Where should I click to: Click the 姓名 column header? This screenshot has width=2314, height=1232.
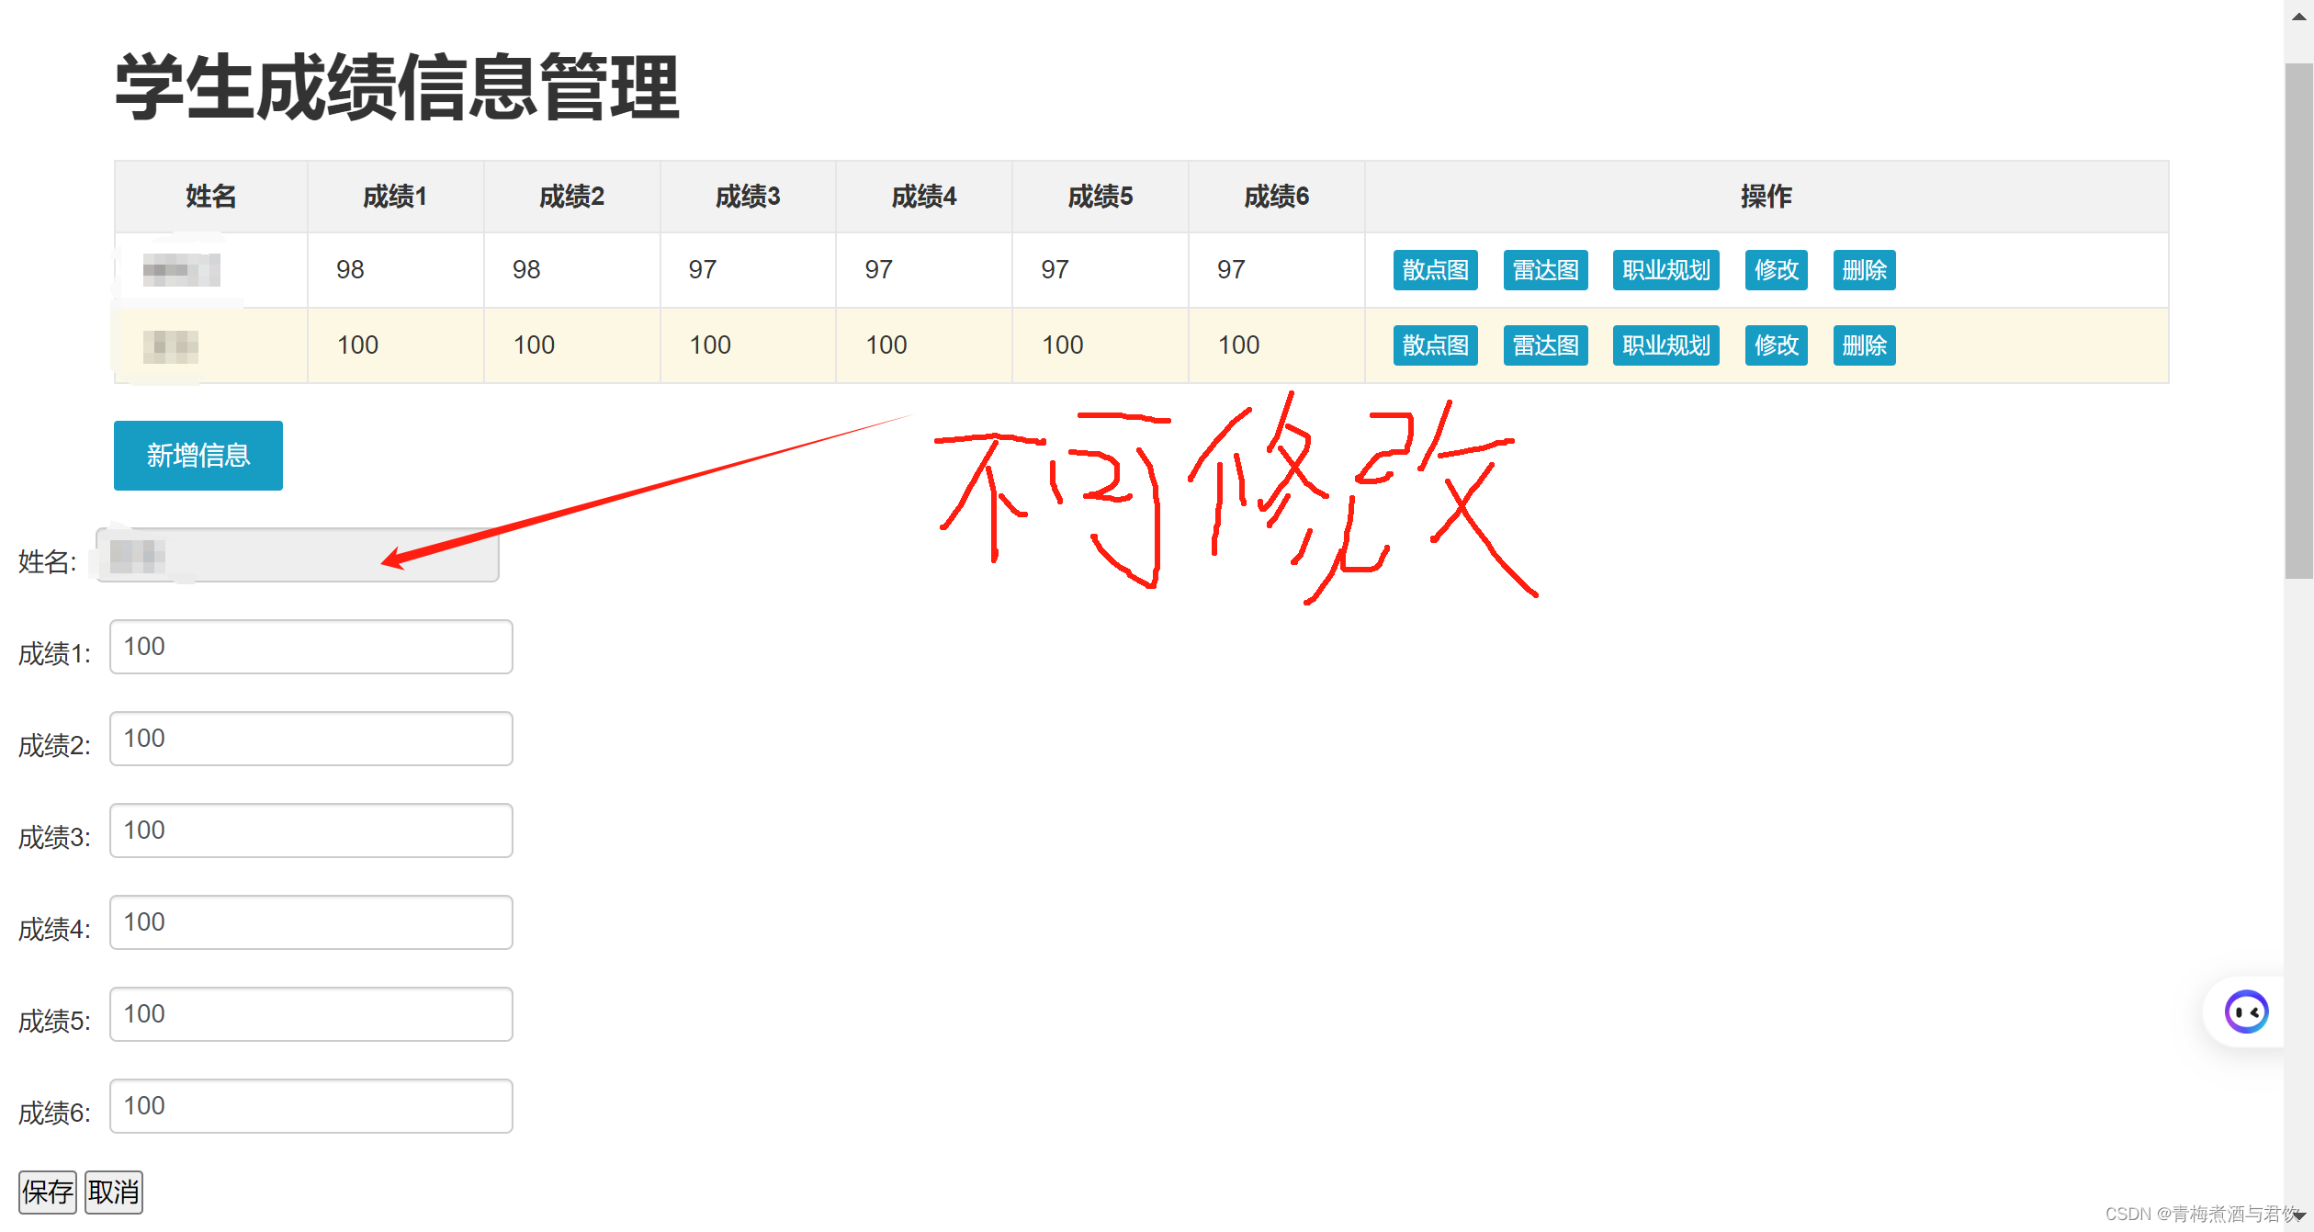click(211, 197)
